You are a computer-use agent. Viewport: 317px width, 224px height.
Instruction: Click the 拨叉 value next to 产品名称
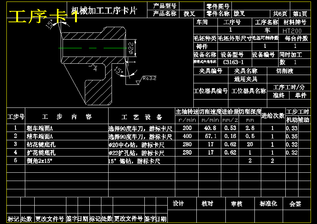pos(190,14)
